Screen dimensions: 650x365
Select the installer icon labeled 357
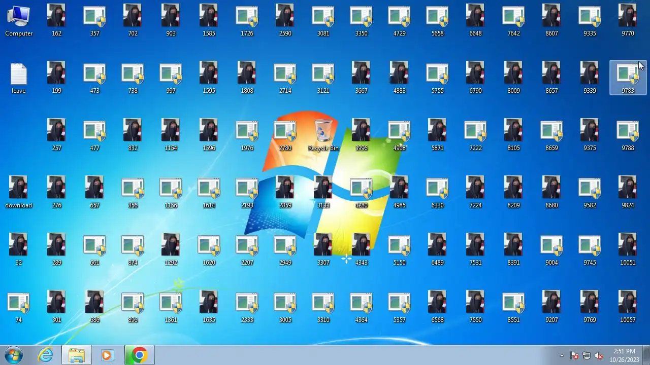94,21
